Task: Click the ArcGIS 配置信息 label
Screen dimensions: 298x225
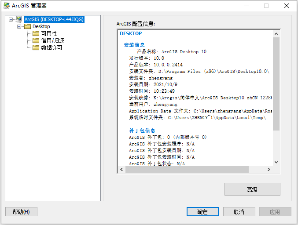Action: click(136, 24)
